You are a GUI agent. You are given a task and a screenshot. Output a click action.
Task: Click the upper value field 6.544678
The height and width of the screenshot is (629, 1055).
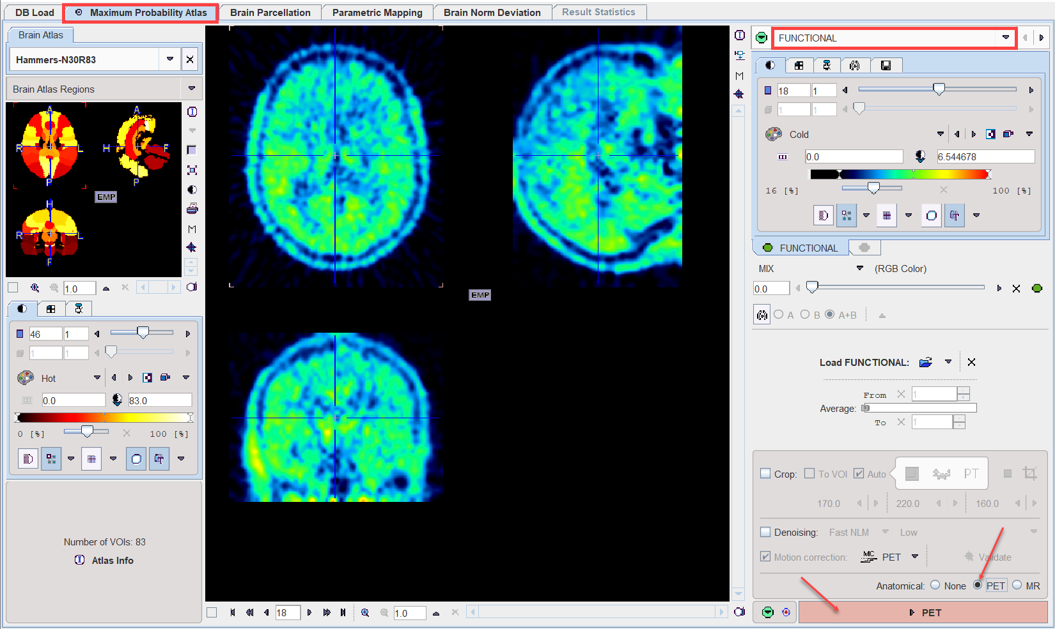click(985, 156)
